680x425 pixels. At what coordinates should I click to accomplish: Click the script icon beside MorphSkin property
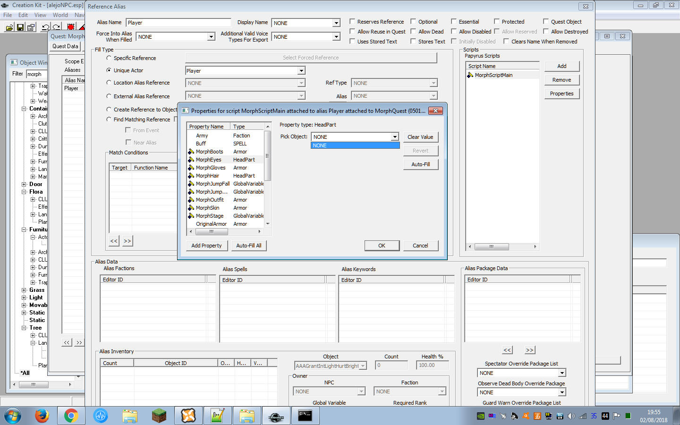tap(191, 208)
